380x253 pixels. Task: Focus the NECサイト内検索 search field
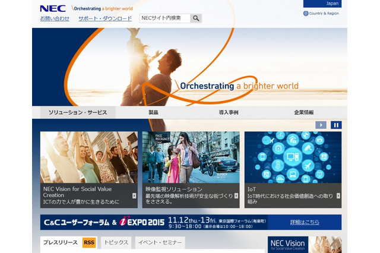tap(165, 18)
